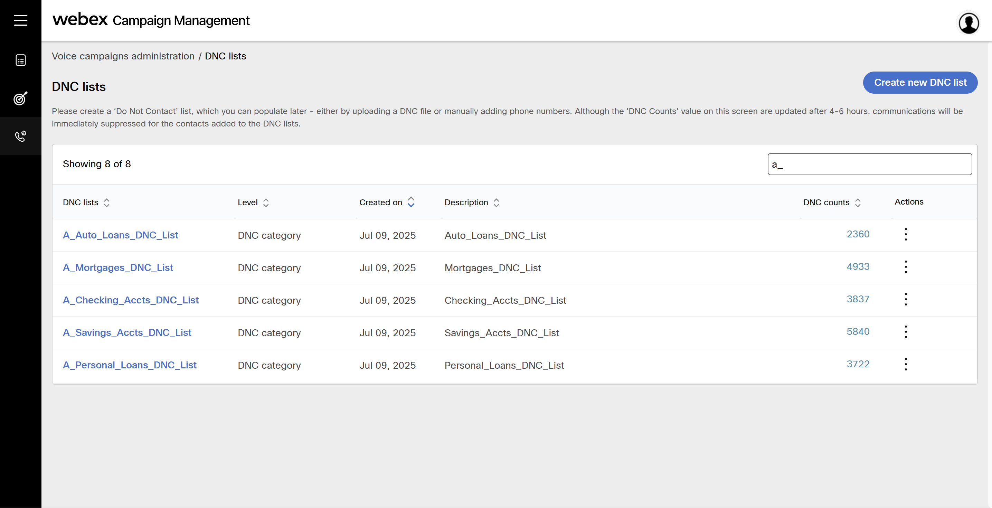Open actions menu for A_Mortgages_DNC_List
This screenshot has width=992, height=508.
tap(905, 267)
